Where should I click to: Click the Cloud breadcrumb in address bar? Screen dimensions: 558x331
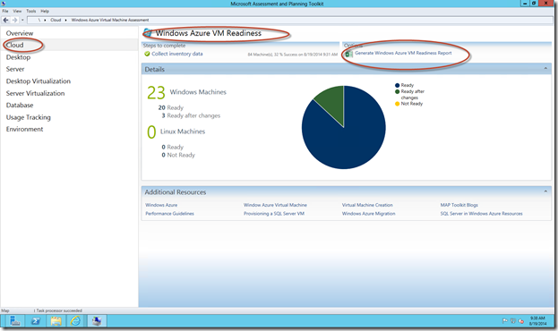pyautogui.click(x=56, y=21)
